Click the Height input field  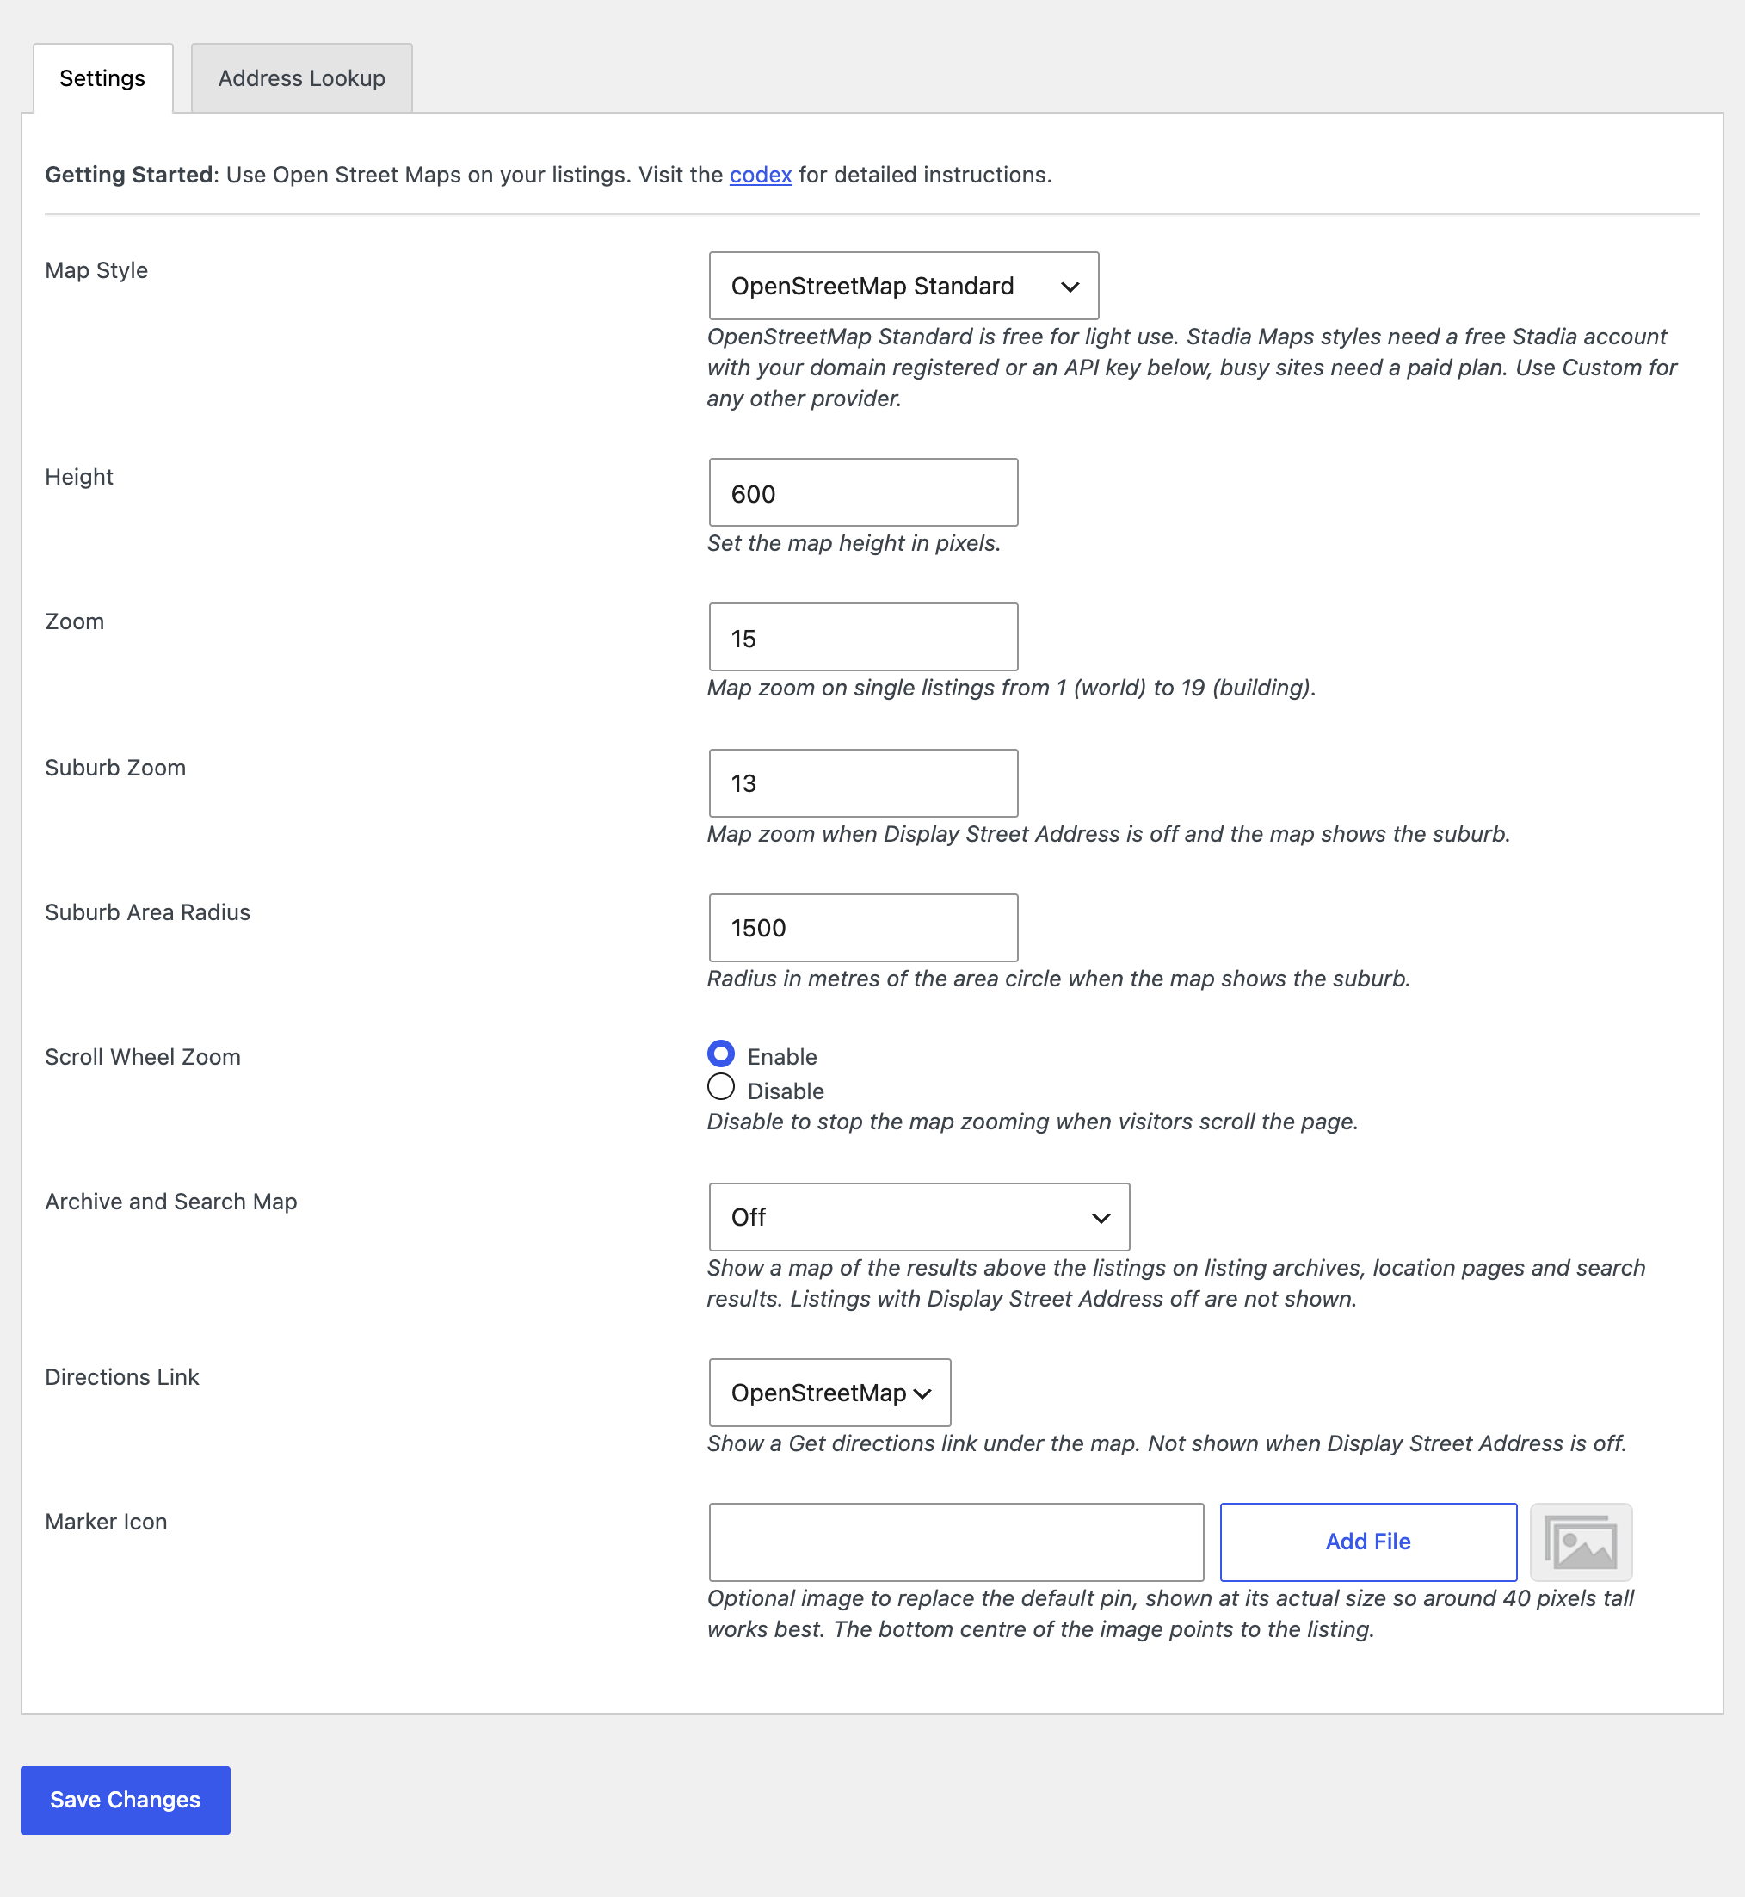[863, 492]
